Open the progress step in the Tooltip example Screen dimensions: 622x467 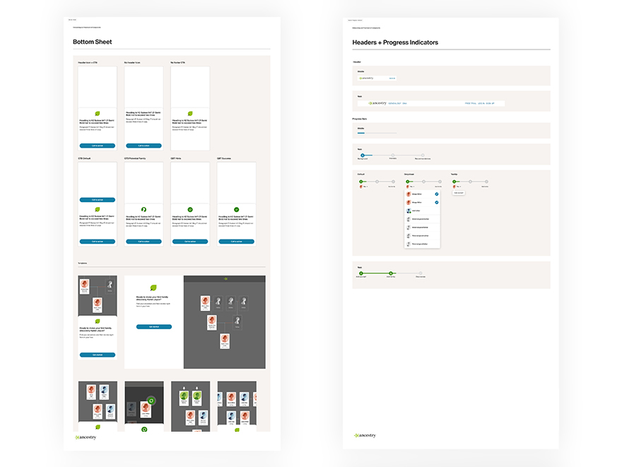pos(454,182)
